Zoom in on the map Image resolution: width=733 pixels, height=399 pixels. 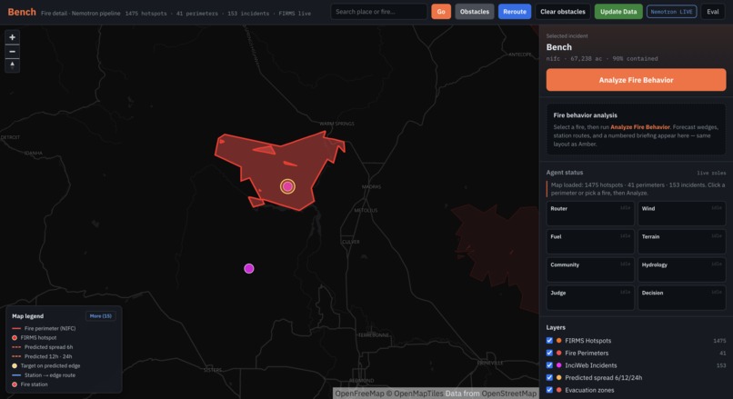tap(12, 37)
